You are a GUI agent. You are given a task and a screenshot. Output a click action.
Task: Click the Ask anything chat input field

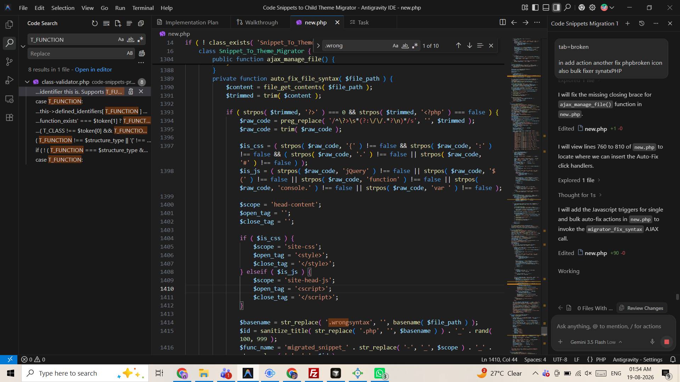click(x=609, y=326)
